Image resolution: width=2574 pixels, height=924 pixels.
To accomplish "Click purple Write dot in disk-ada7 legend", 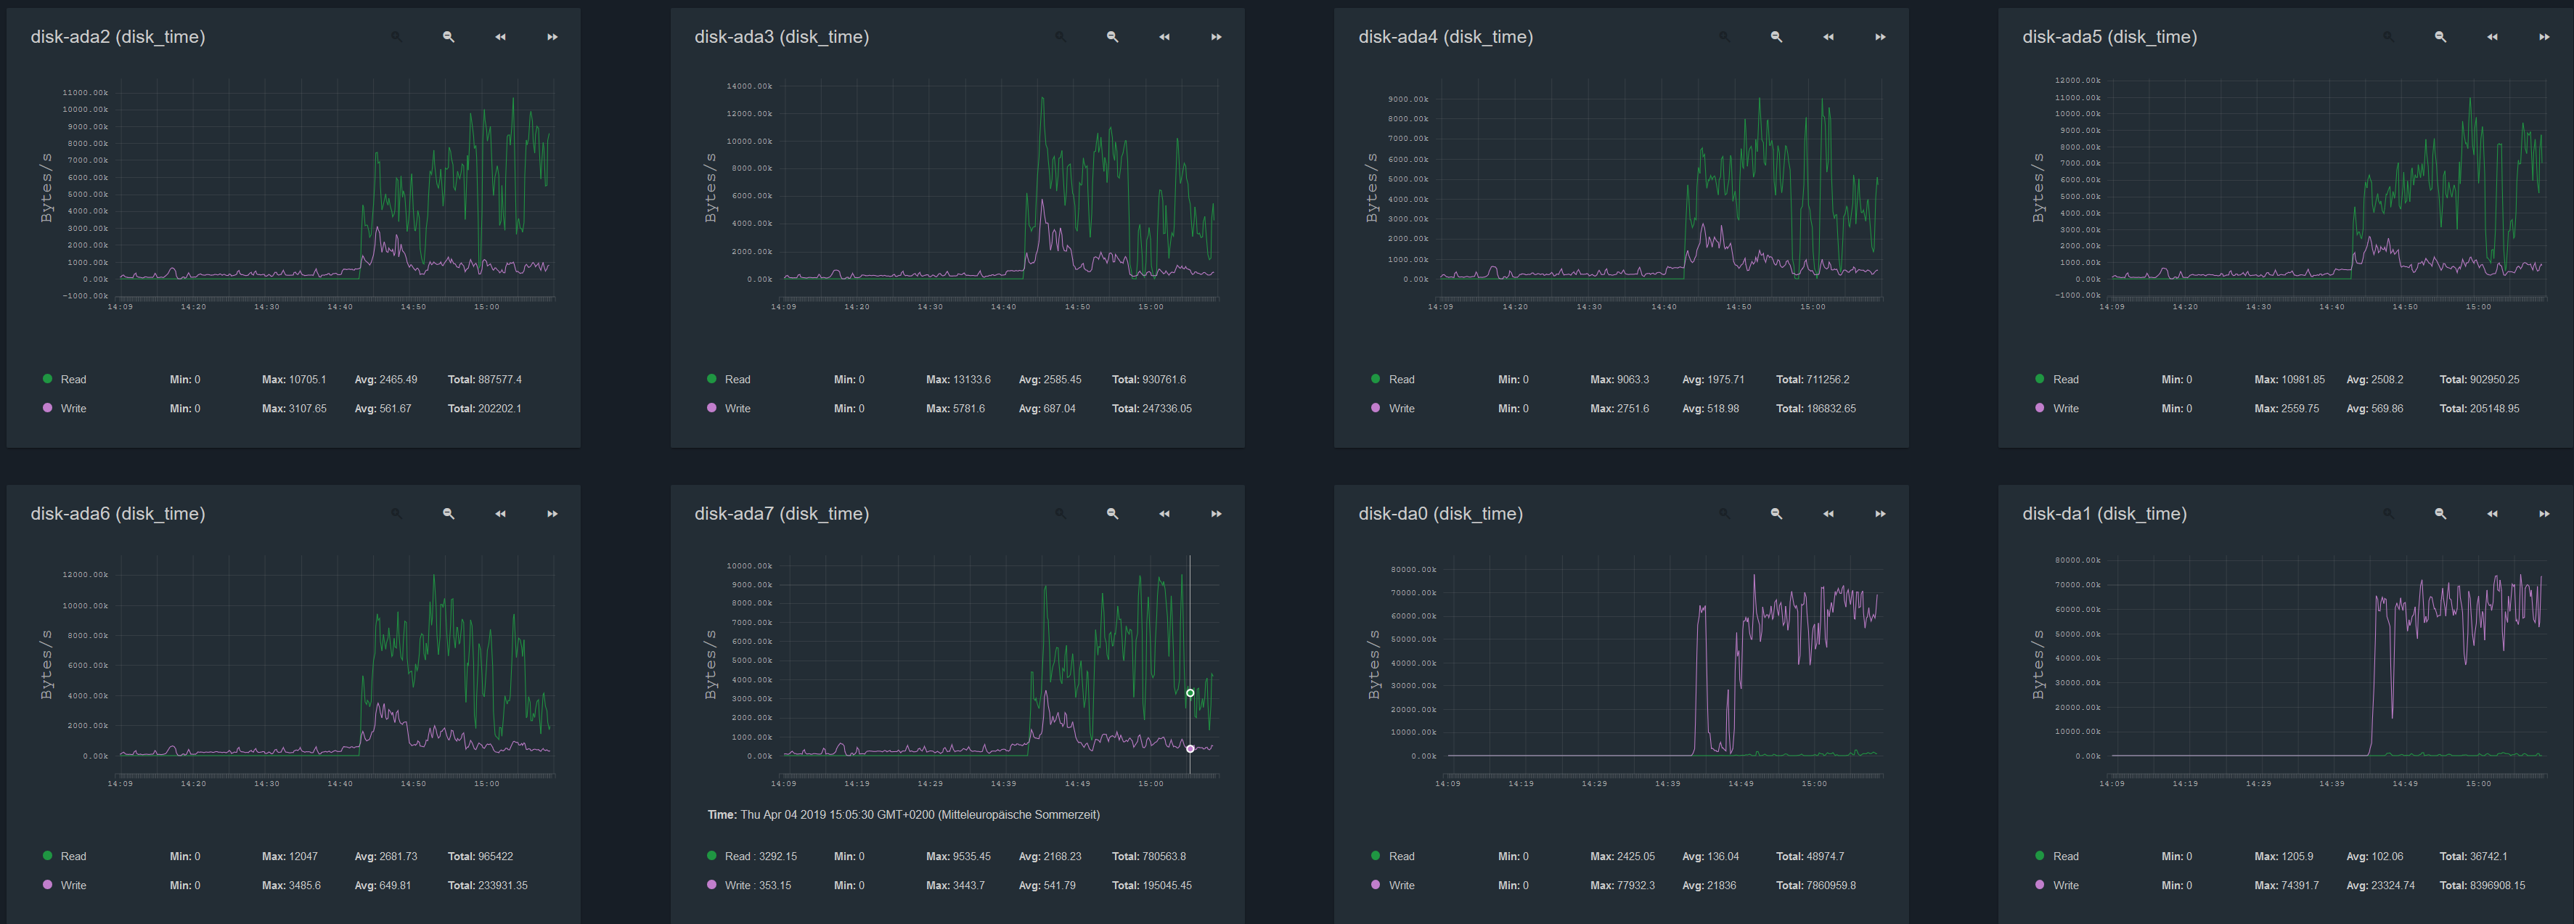I will 711,884.
